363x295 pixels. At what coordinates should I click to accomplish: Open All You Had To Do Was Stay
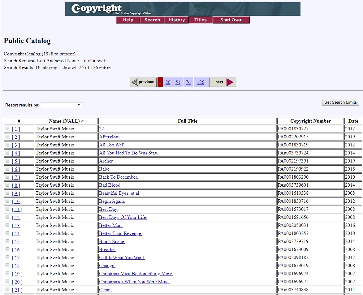tap(128, 153)
